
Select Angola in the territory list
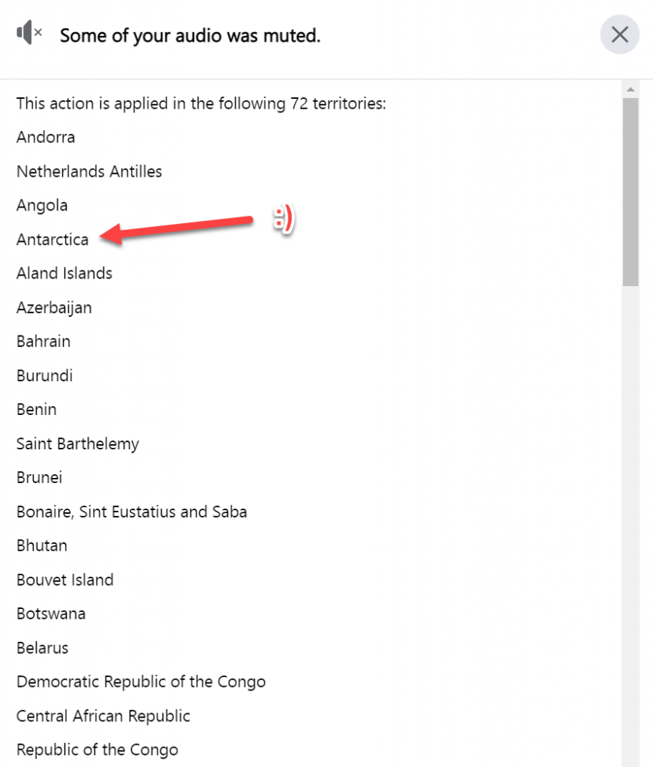click(42, 204)
